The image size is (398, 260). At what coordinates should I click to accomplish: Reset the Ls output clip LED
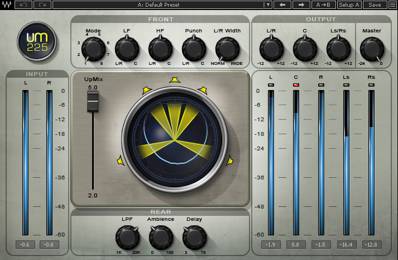346,85
